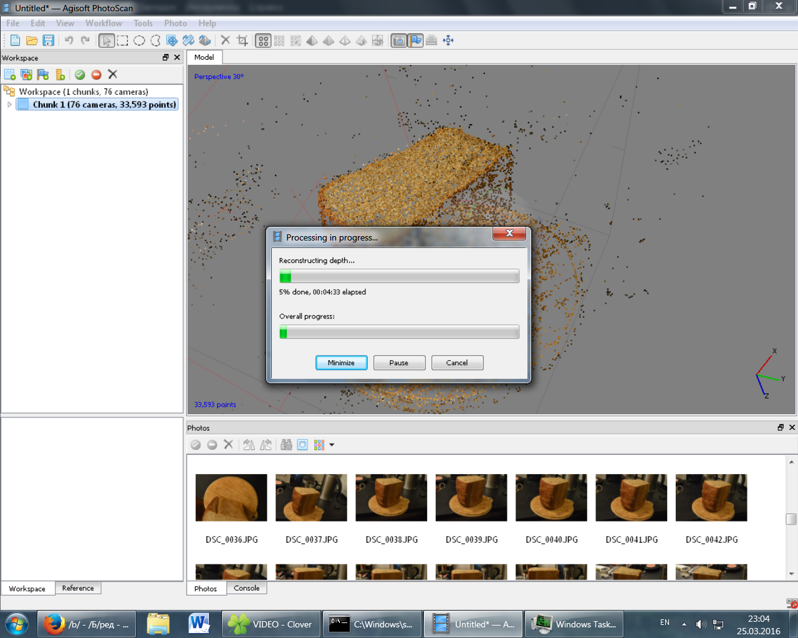Screen dimensions: 798x638
Task: Cancel the processing operation
Action: (457, 363)
